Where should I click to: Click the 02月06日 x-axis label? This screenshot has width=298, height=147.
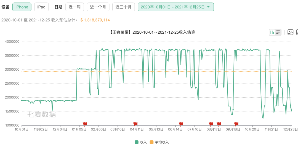[x=99, y=129]
